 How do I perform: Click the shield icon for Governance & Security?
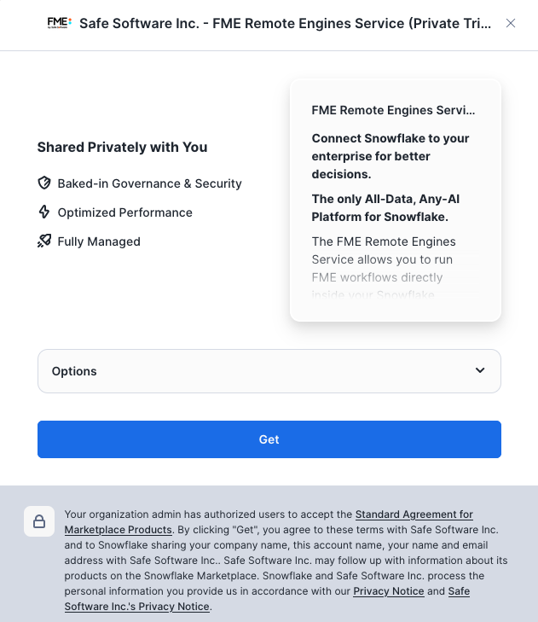coord(44,183)
